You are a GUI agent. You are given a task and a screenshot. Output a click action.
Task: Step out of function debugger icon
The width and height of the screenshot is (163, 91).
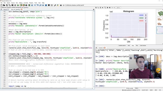tap(40, 5)
